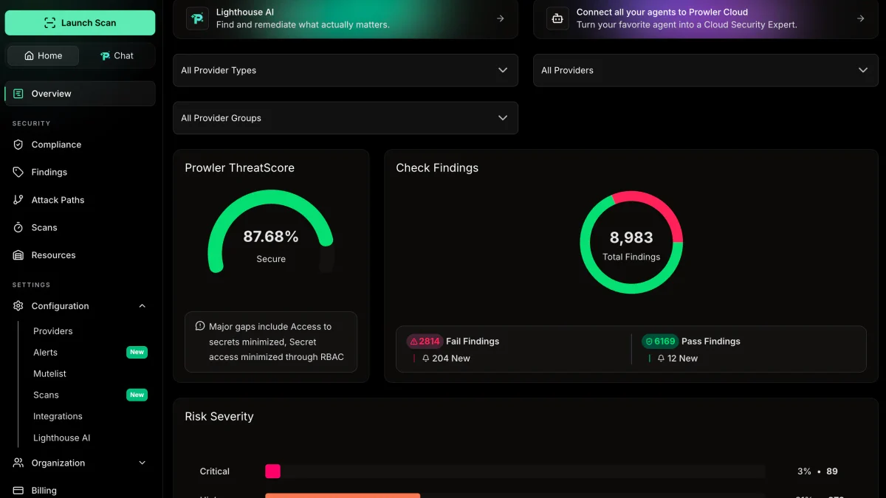
Task: Open the All Provider Groups dropdown
Action: pos(346,118)
